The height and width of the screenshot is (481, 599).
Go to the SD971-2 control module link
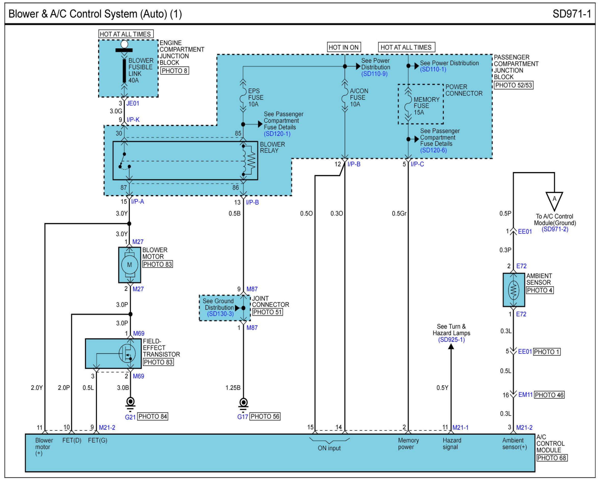pyautogui.click(x=555, y=229)
